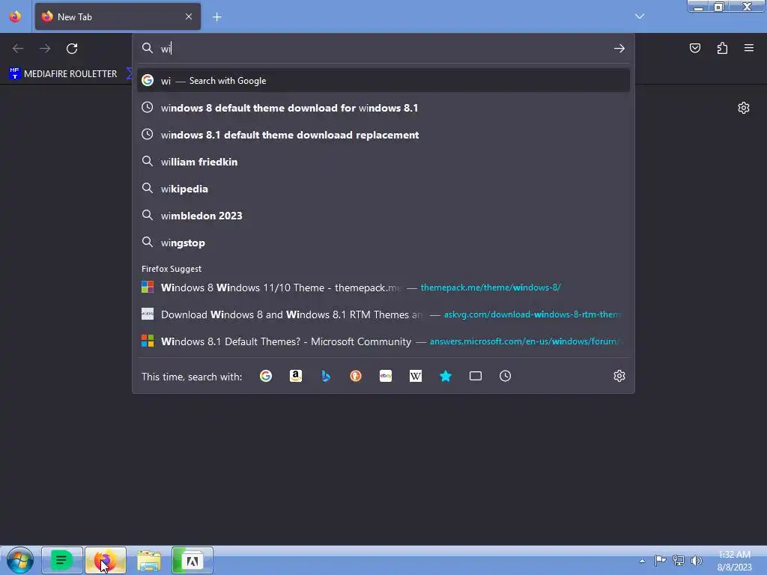Choose 'wikipedia' suggestion
The width and height of the screenshot is (767, 575).
coord(383,189)
